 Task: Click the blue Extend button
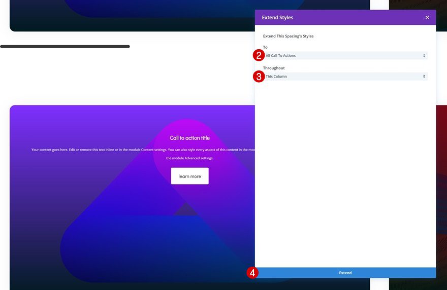[345, 273]
